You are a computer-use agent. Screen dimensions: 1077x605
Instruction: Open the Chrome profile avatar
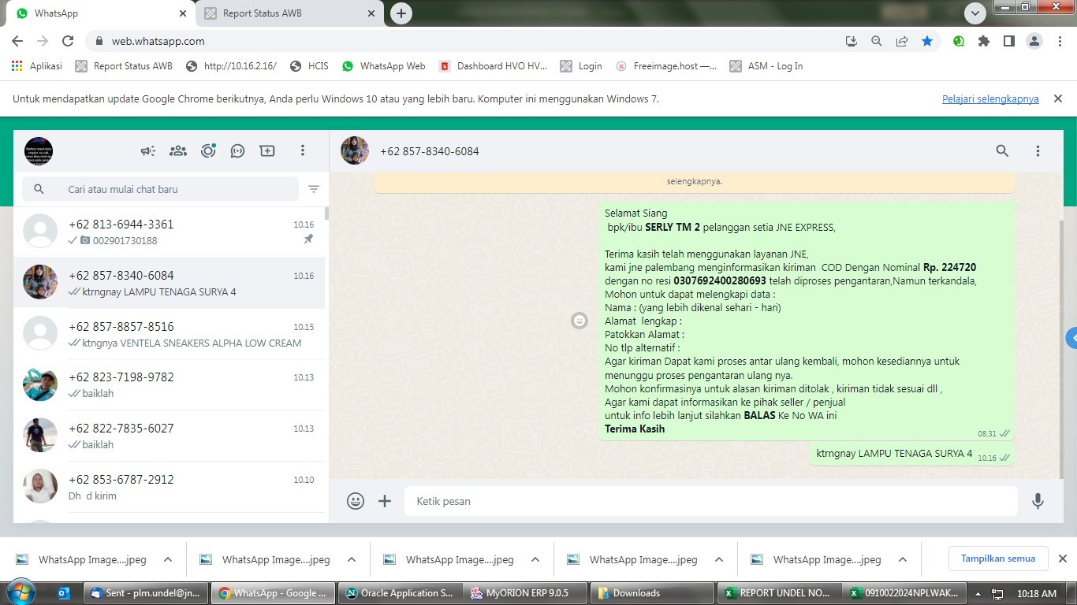1034,41
